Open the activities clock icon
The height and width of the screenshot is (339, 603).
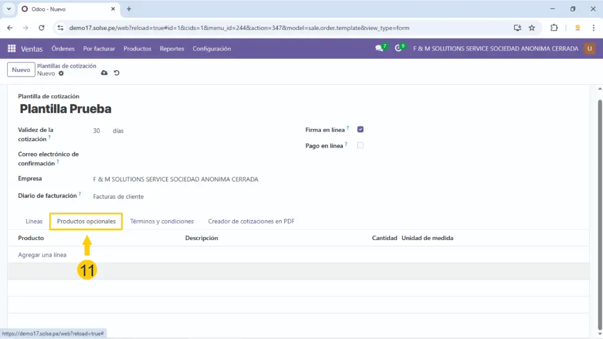pyautogui.click(x=399, y=49)
